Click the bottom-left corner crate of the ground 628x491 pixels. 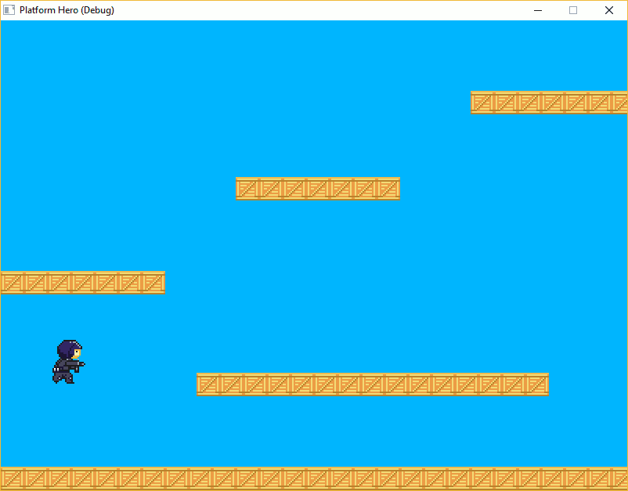[12, 478]
